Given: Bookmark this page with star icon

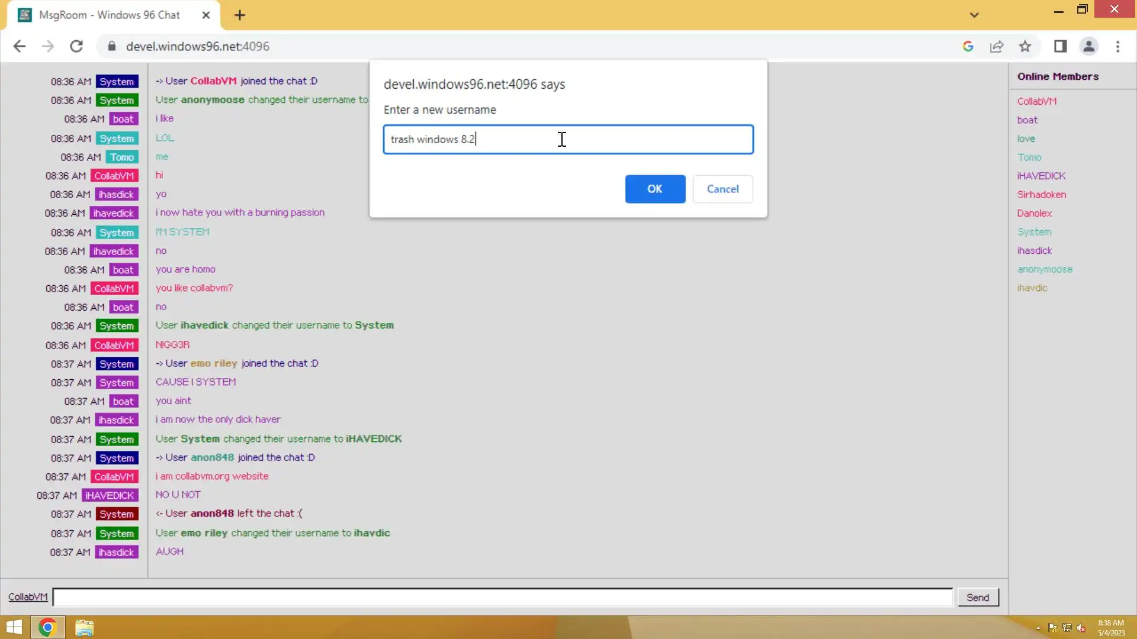Looking at the screenshot, I should click(x=1025, y=46).
